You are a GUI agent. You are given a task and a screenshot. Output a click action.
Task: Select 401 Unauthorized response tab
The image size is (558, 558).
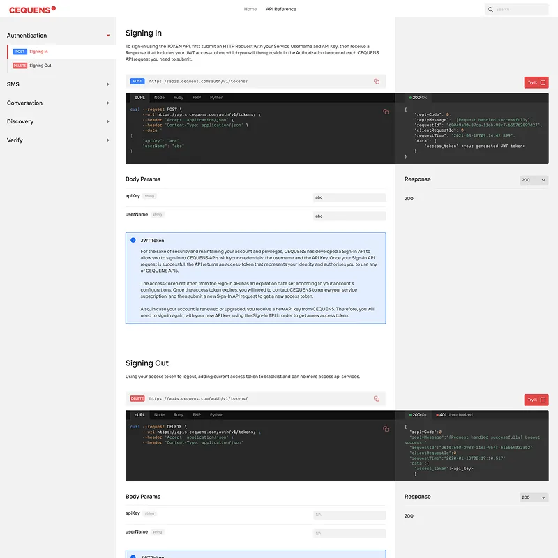(454, 415)
